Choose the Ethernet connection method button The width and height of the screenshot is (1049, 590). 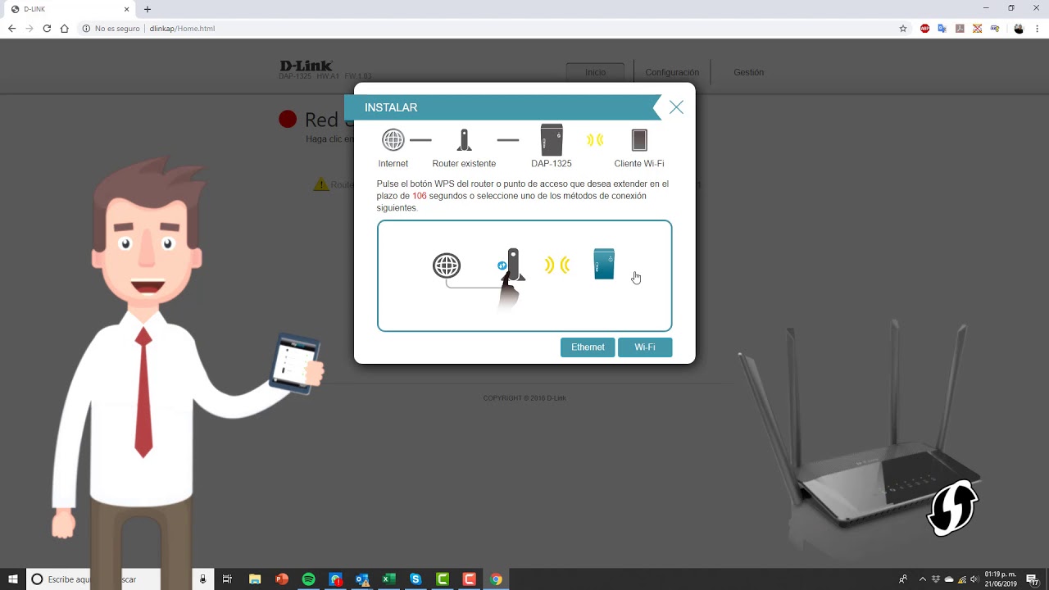[588, 347]
